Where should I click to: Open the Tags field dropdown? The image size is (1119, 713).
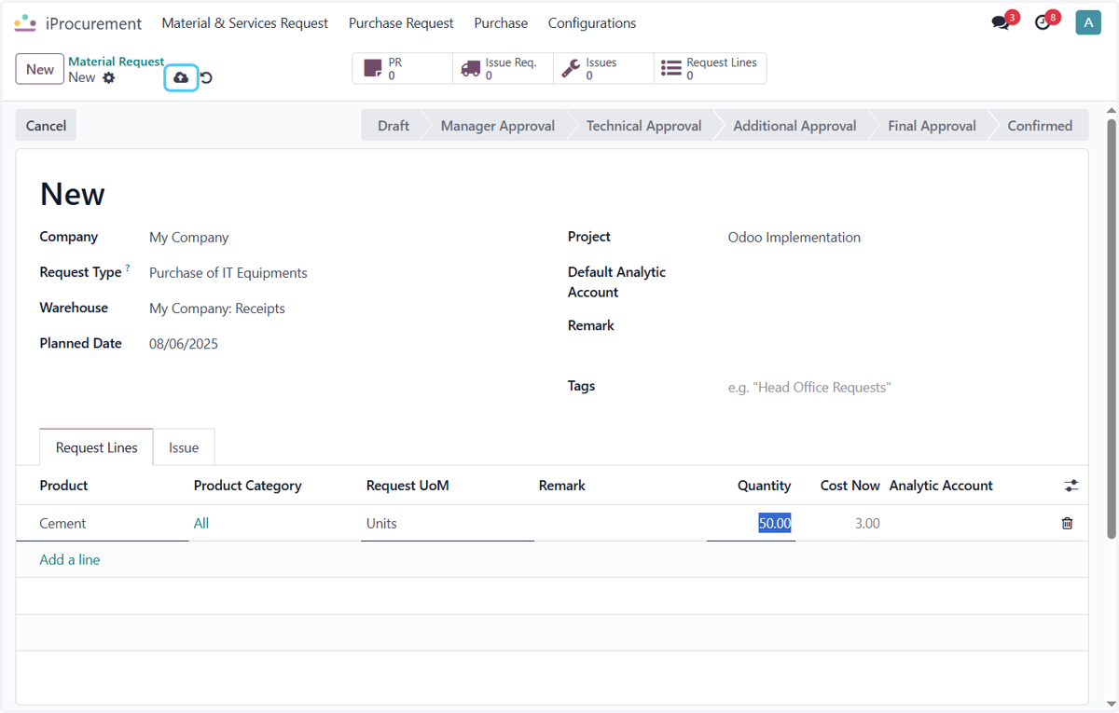click(896, 387)
